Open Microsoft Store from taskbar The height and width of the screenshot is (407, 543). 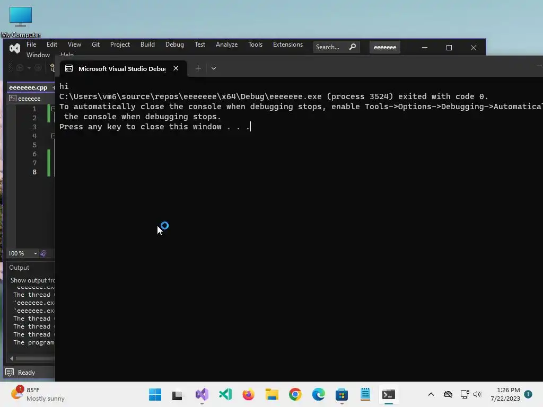(342, 394)
